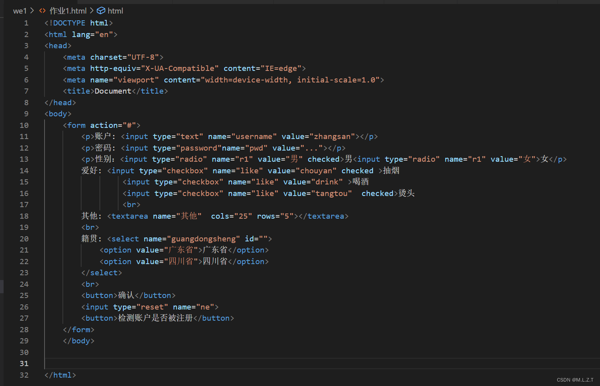Click '</textarea>' closing tag
The image size is (600, 386).
point(324,216)
